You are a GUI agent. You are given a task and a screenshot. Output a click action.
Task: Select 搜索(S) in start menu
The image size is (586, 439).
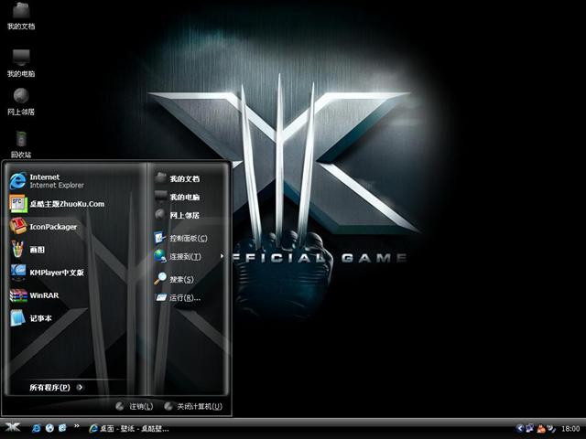(180, 278)
